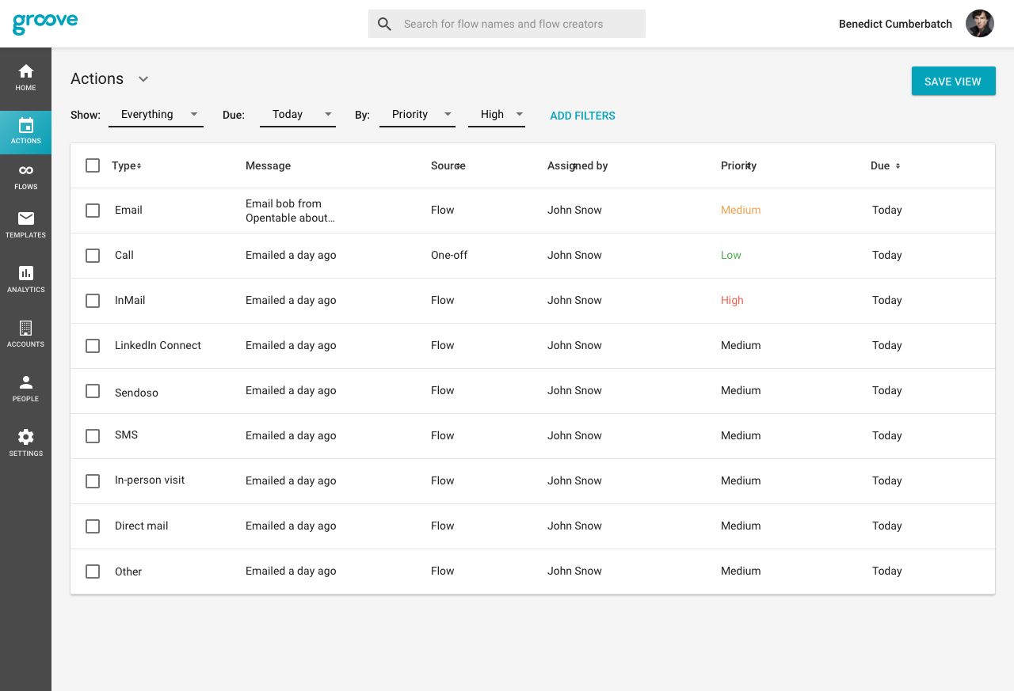
Task: Click John Snow in the Call row
Action: [574, 255]
